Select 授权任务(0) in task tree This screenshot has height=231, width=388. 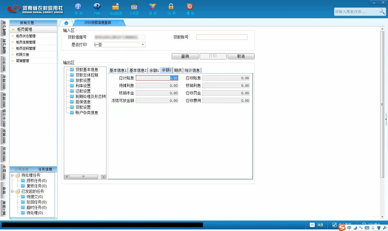pos(36,181)
